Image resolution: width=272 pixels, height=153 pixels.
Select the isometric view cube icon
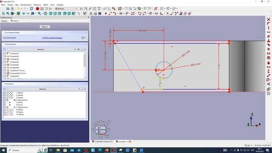coord(45,13)
